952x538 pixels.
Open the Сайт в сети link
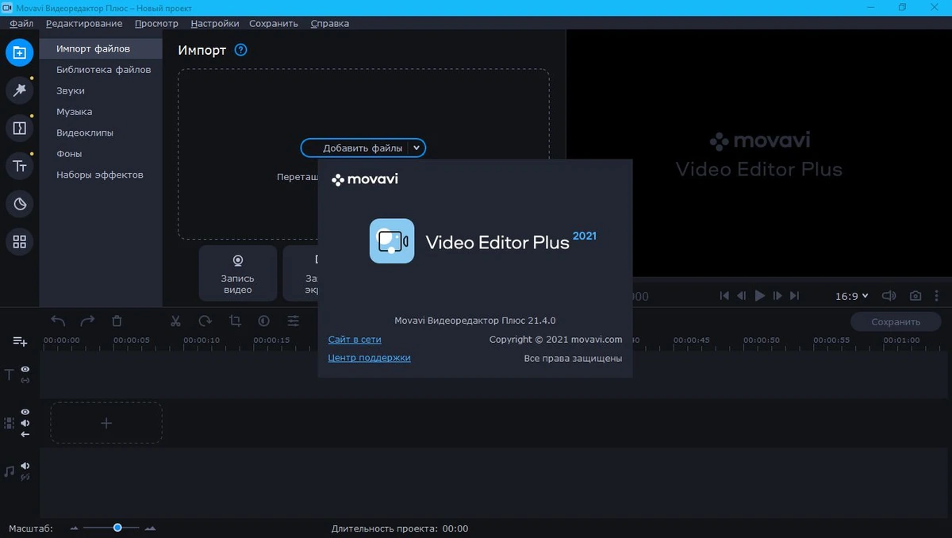pos(355,340)
